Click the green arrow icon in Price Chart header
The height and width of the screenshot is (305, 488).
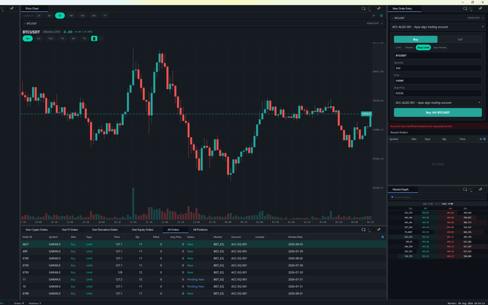tap(379, 8)
